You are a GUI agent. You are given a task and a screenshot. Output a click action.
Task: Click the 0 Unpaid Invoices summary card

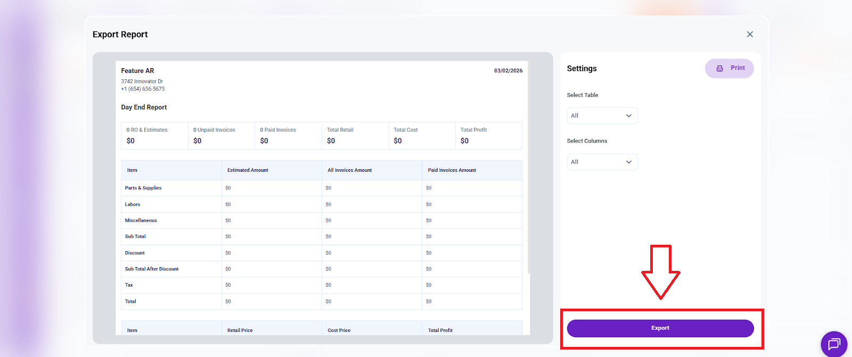point(221,136)
